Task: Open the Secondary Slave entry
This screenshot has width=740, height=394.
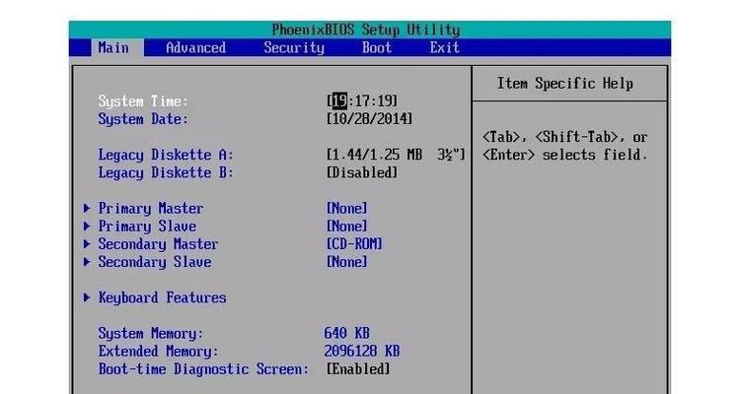Action: (x=155, y=262)
